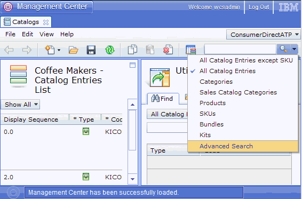302x199 pixels.
Task: Click the type icon for sequence 2.0 row
Action: (86, 177)
